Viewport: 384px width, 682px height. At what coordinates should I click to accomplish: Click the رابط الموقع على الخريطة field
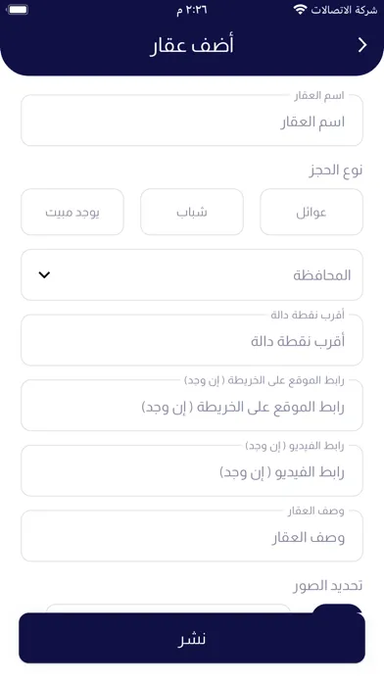[x=192, y=406]
